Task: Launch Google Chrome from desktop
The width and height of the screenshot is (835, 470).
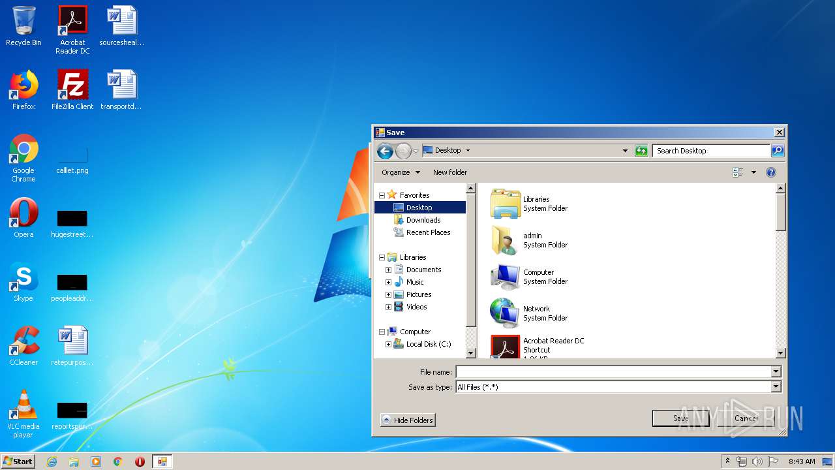Action: tap(23, 158)
